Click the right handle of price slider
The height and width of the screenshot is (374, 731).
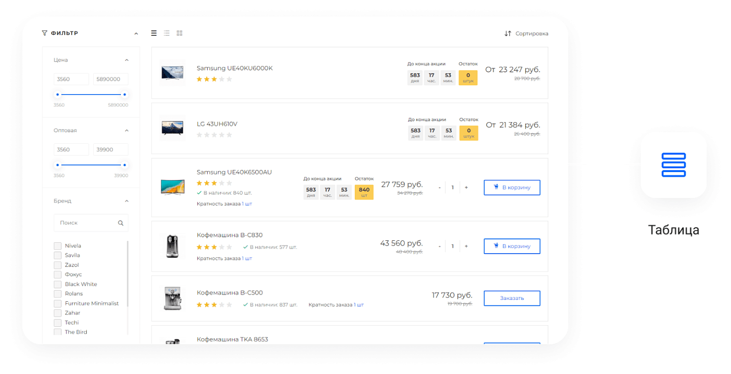coord(125,95)
